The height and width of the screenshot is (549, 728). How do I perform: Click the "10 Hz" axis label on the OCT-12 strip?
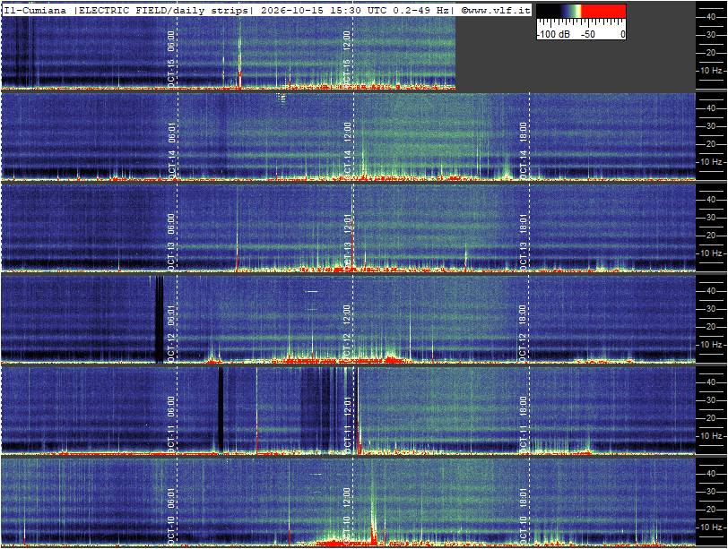pyautogui.click(x=711, y=345)
